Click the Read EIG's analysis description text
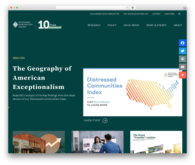 point(44,97)
